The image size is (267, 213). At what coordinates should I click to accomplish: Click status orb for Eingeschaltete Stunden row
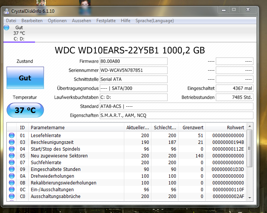point(12,169)
